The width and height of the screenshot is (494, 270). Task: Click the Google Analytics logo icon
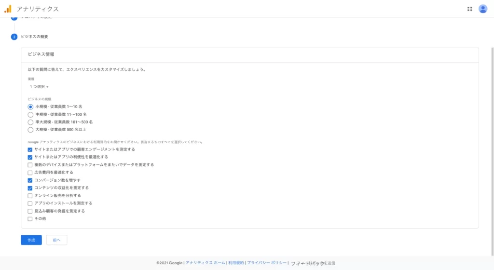pos(8,9)
